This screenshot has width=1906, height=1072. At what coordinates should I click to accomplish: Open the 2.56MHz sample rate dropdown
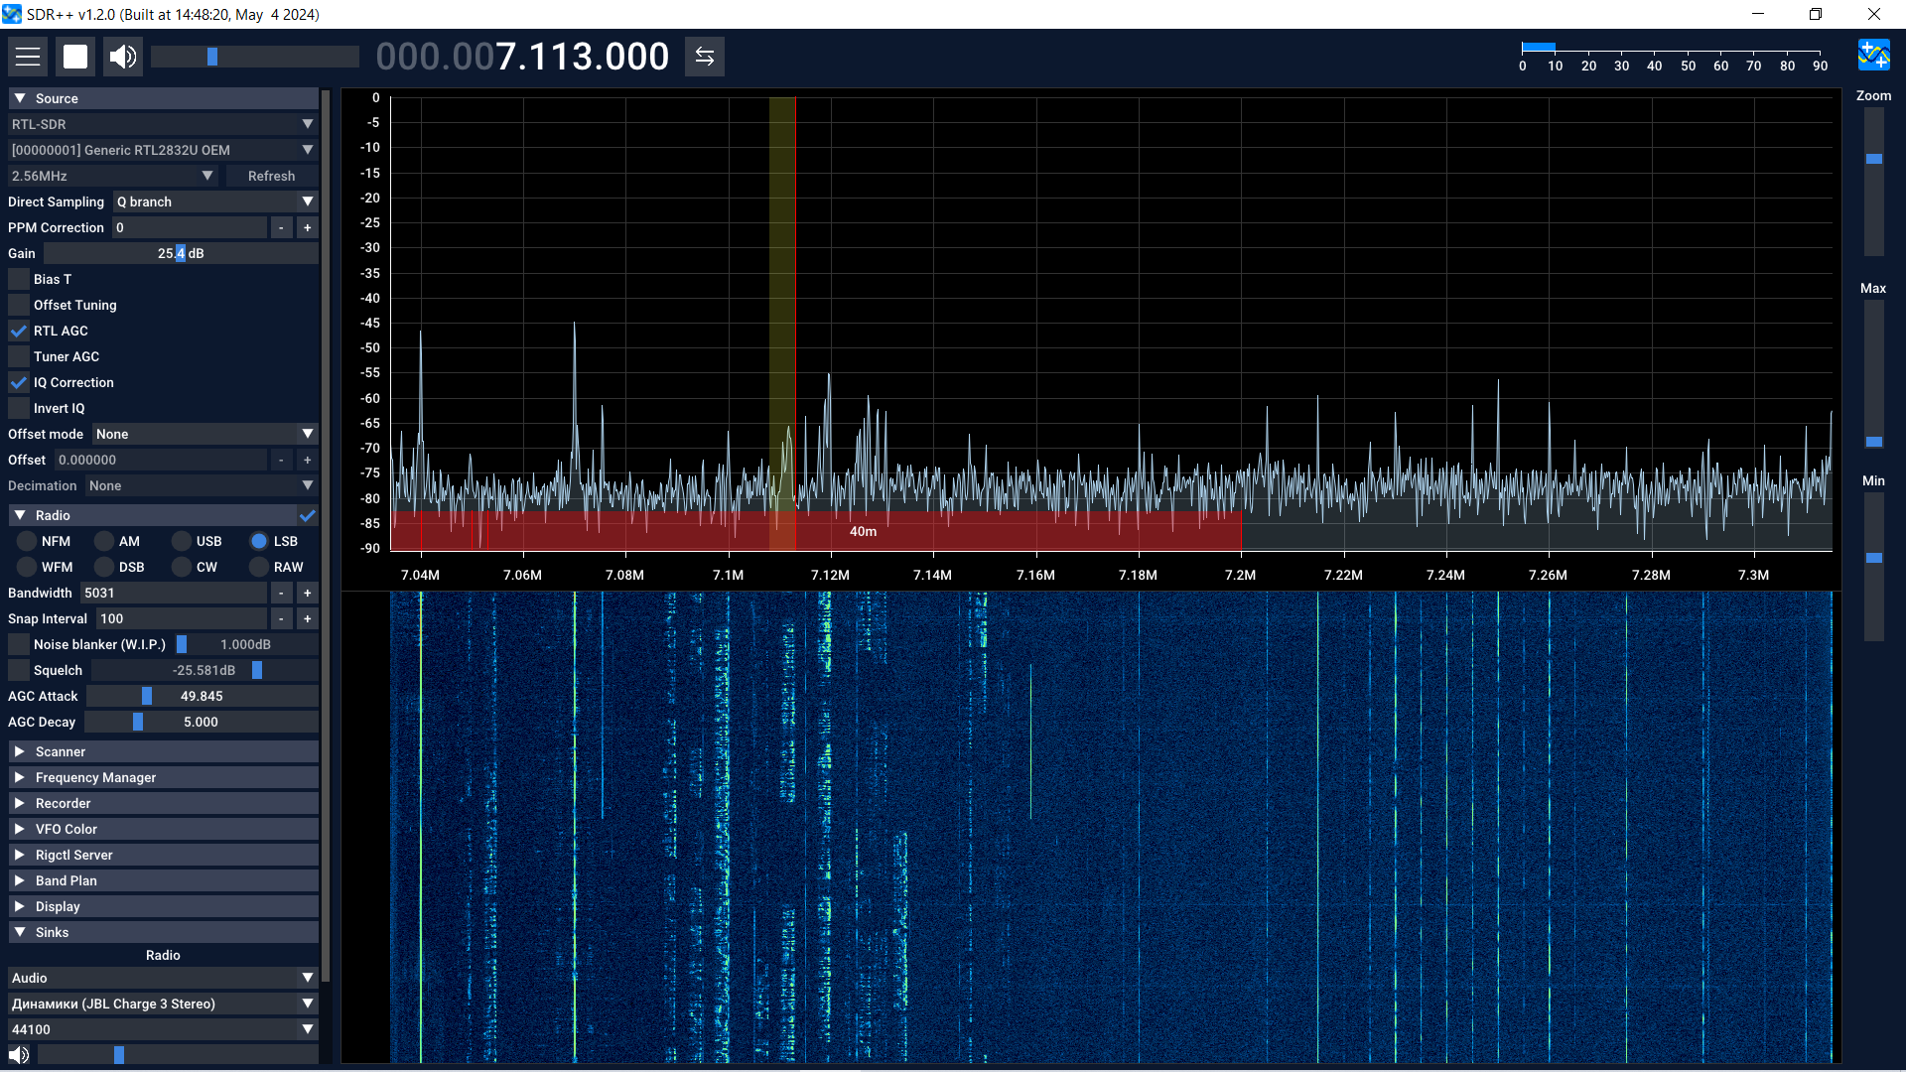(x=113, y=176)
